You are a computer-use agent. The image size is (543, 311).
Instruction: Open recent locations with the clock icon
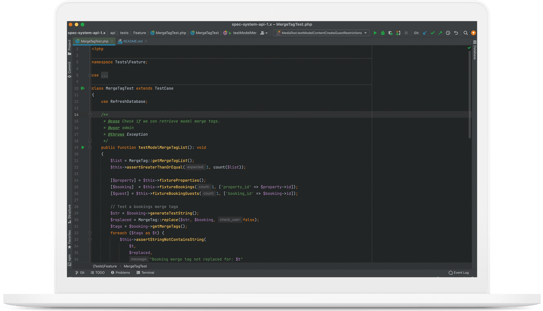[448, 33]
